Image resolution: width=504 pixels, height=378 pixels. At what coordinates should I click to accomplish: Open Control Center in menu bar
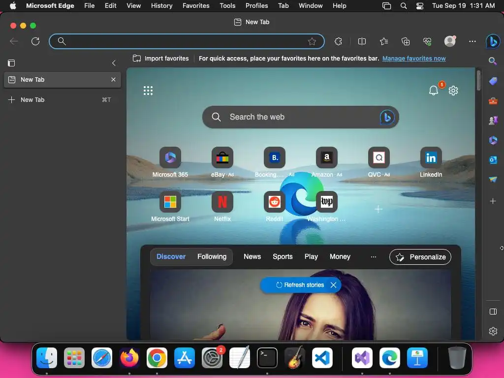(x=419, y=6)
